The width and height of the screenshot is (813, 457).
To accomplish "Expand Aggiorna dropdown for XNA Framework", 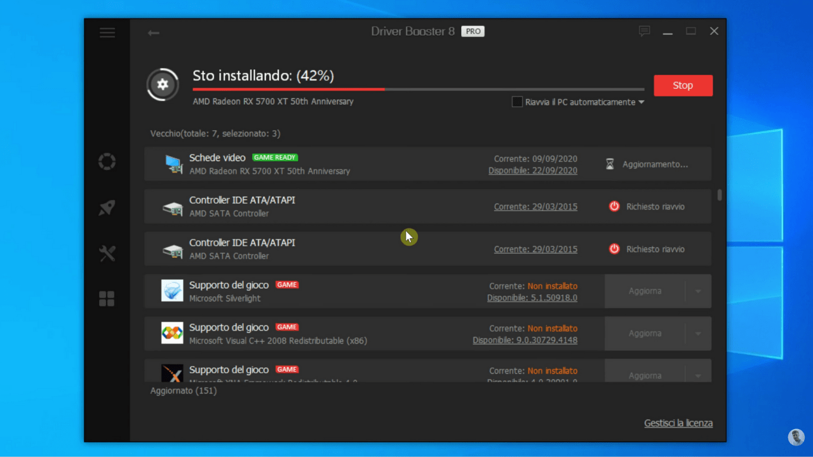I will pyautogui.click(x=698, y=374).
